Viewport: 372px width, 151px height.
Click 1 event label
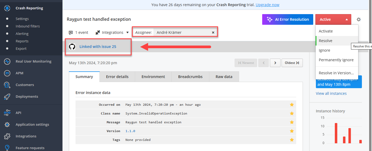click(x=82, y=32)
